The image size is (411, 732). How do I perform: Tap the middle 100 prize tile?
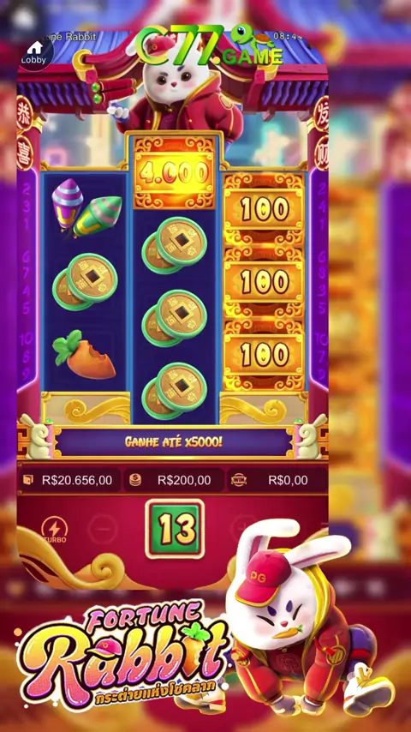[264, 282]
